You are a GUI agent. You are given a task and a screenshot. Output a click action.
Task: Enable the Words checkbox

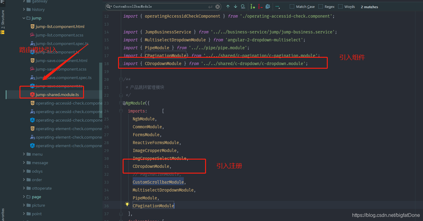pos(340,6)
